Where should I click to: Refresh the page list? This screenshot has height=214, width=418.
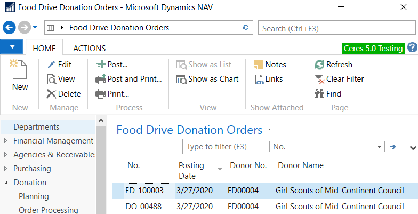(319, 65)
